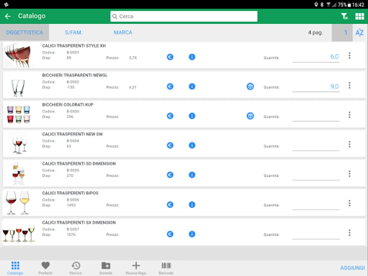Open the CALICI TRASPERENTI BIPOS thumbnail
The width and height of the screenshot is (368, 276).
tap(18, 203)
